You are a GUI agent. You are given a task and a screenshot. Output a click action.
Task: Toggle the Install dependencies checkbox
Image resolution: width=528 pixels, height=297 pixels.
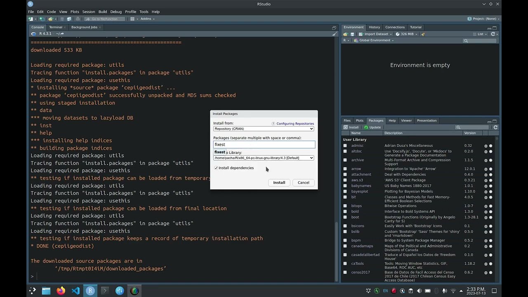point(216,168)
